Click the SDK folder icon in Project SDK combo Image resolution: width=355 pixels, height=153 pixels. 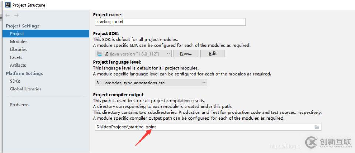click(x=99, y=54)
